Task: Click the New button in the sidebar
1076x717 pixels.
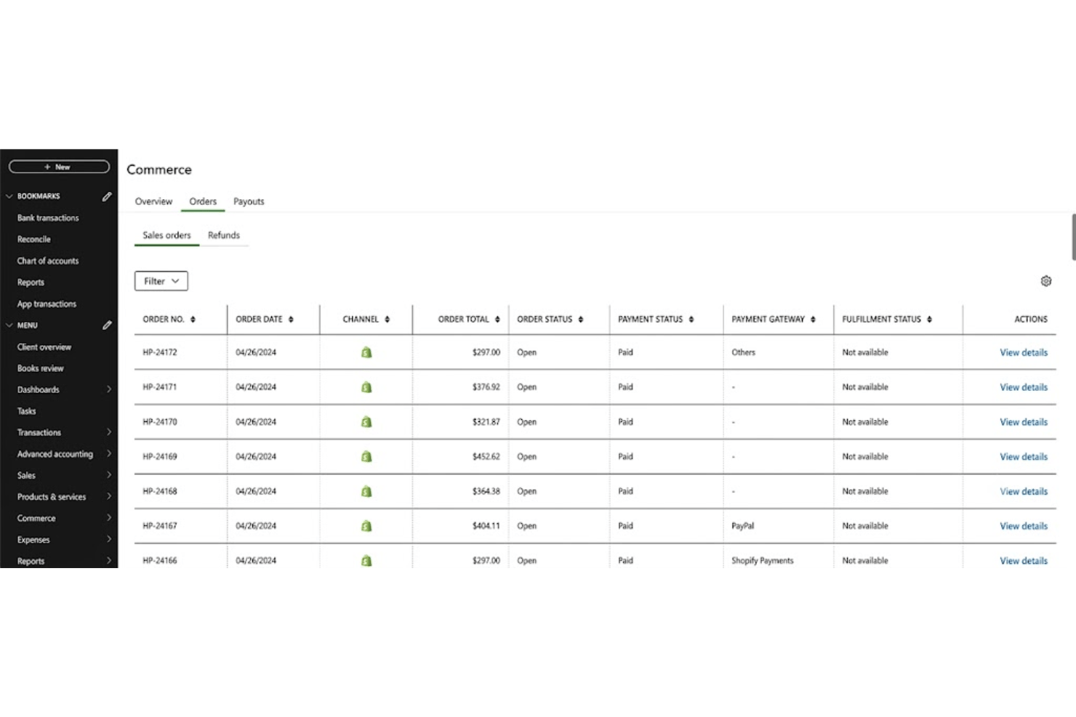Action: (59, 167)
